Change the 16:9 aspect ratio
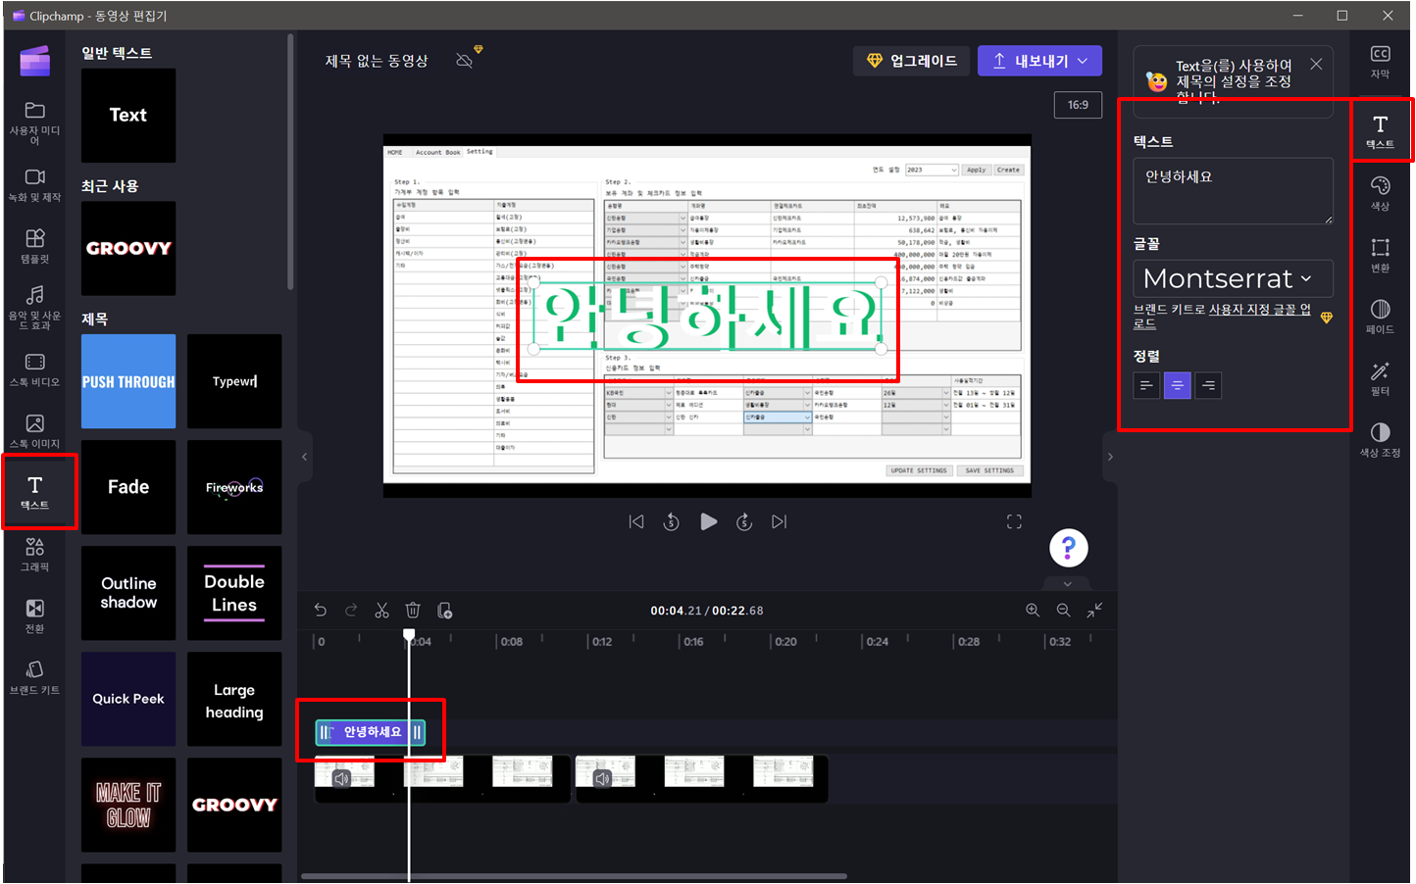This screenshot has height=884, width=1416. 1078,105
